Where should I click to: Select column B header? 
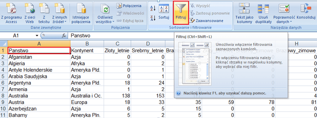87,44
